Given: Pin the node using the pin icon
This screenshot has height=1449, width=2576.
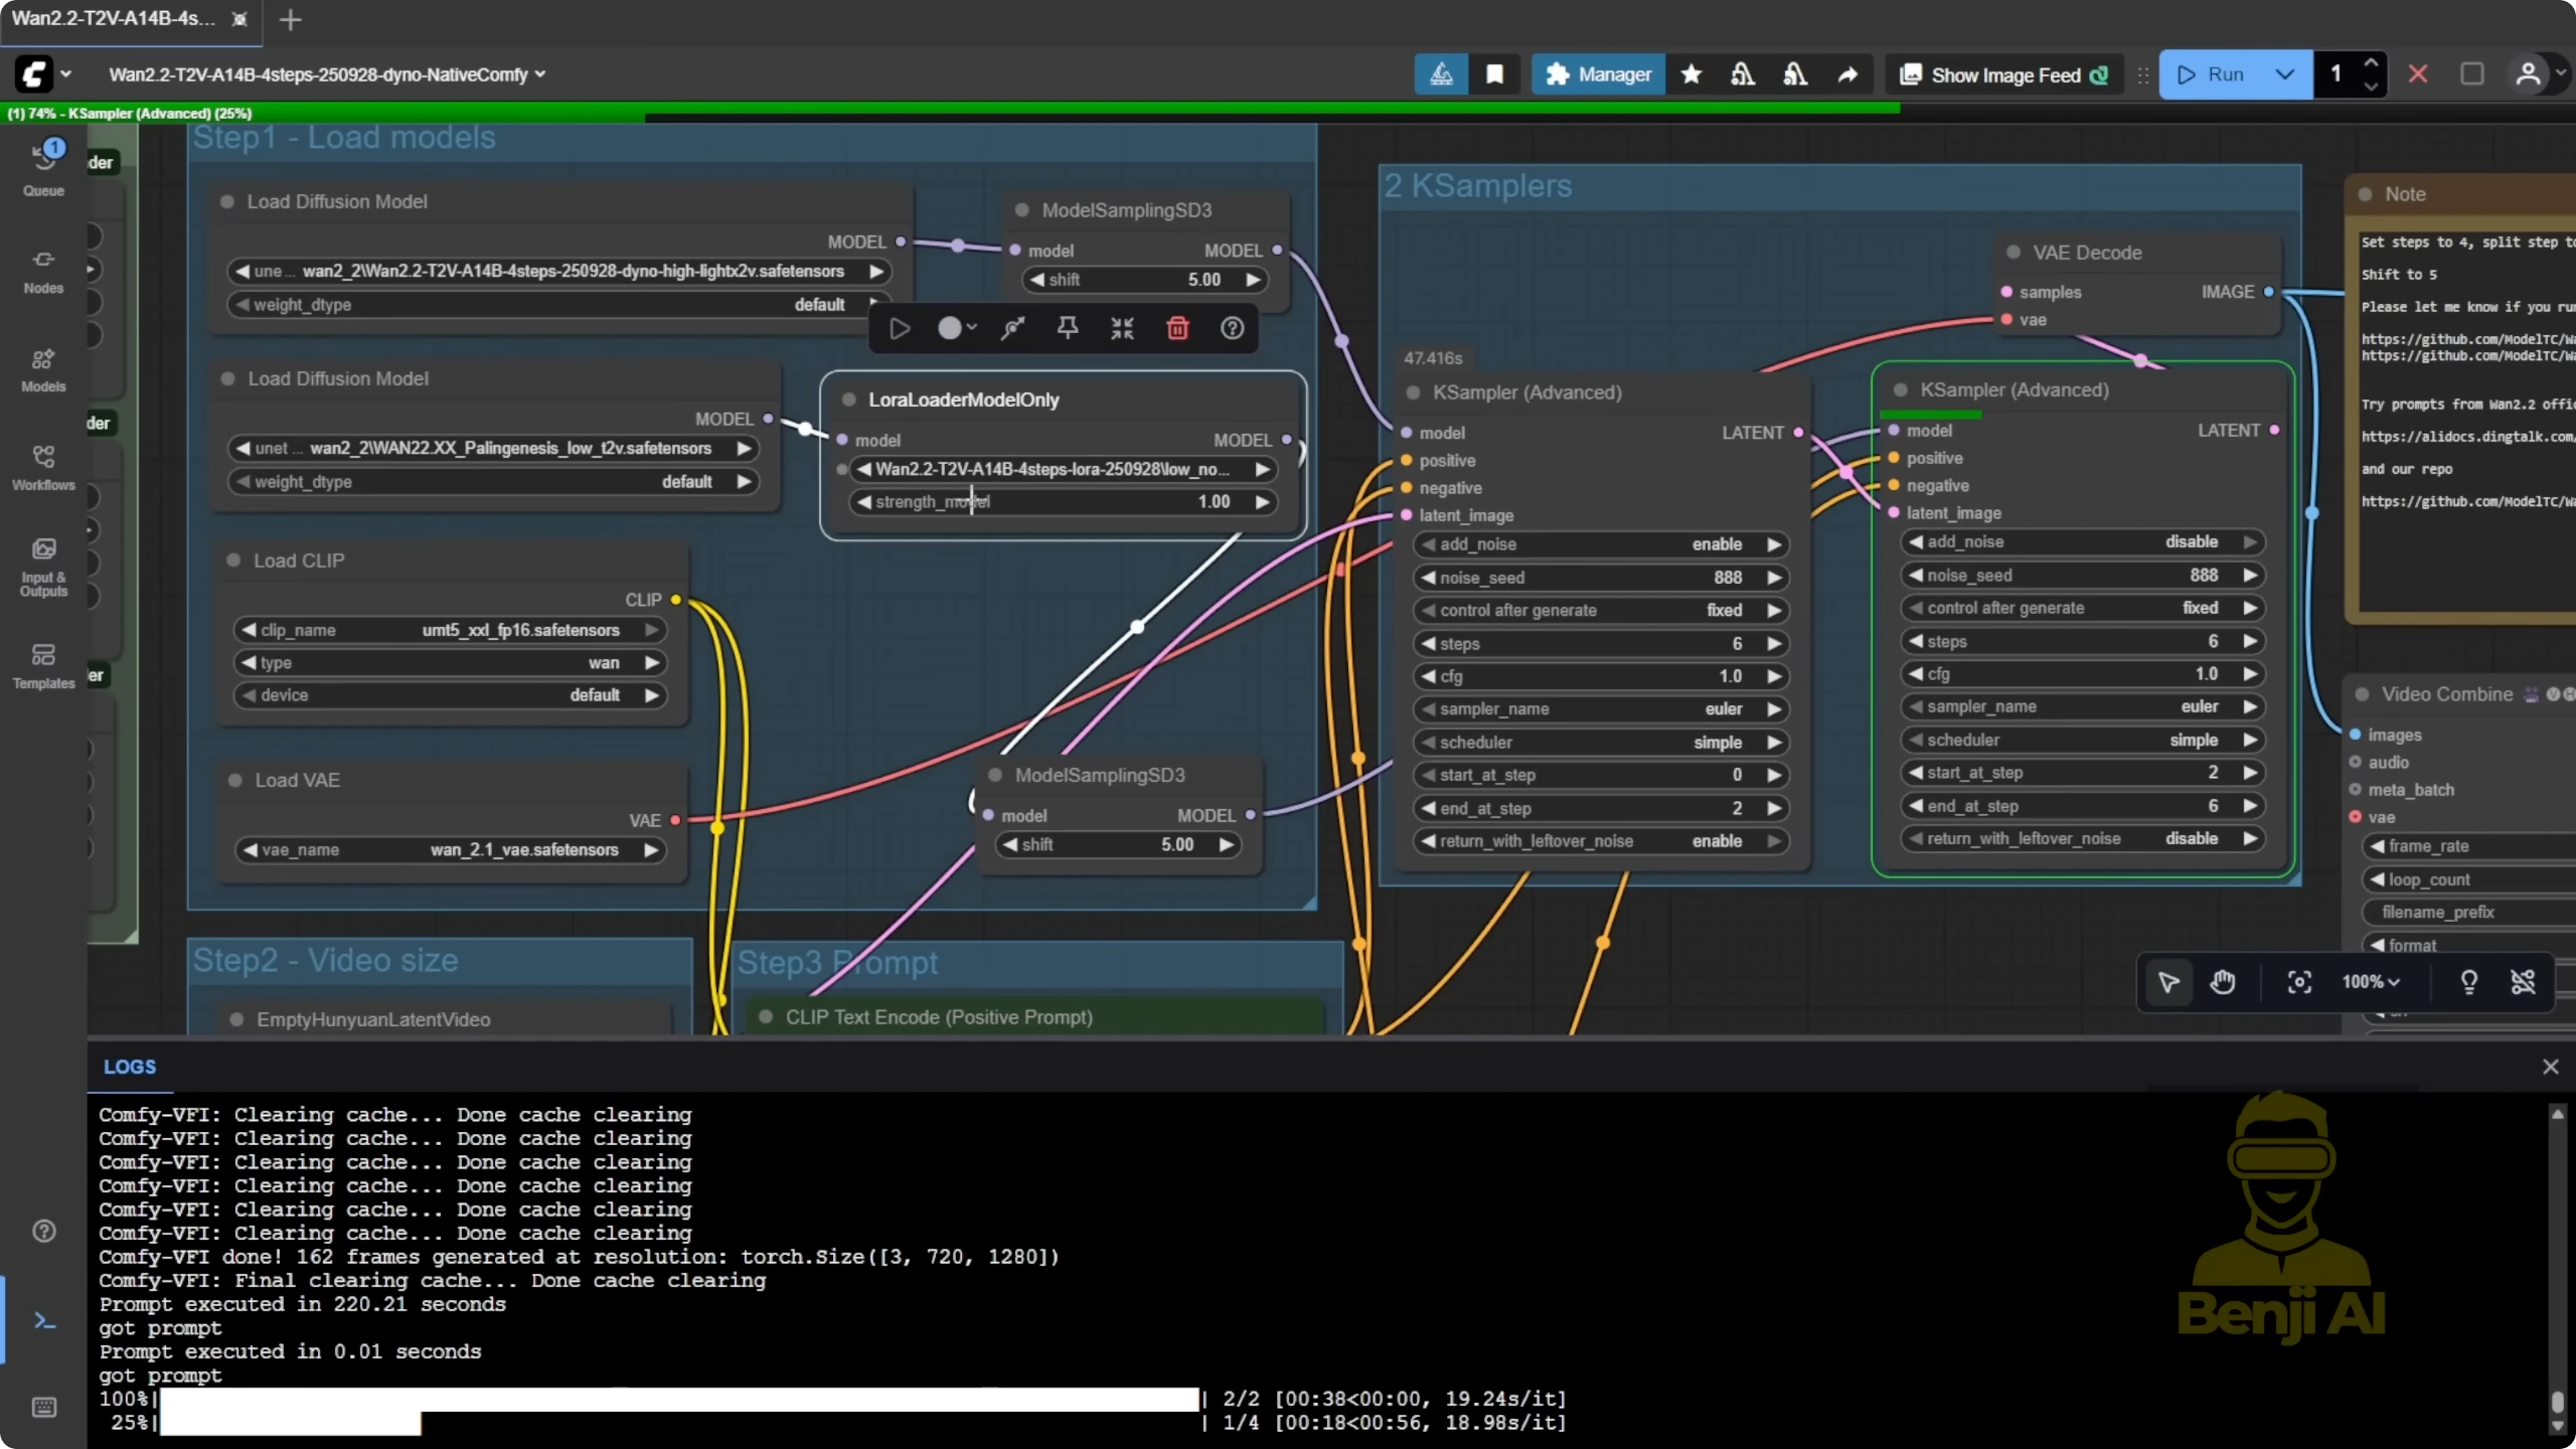Looking at the screenshot, I should coord(1067,328).
